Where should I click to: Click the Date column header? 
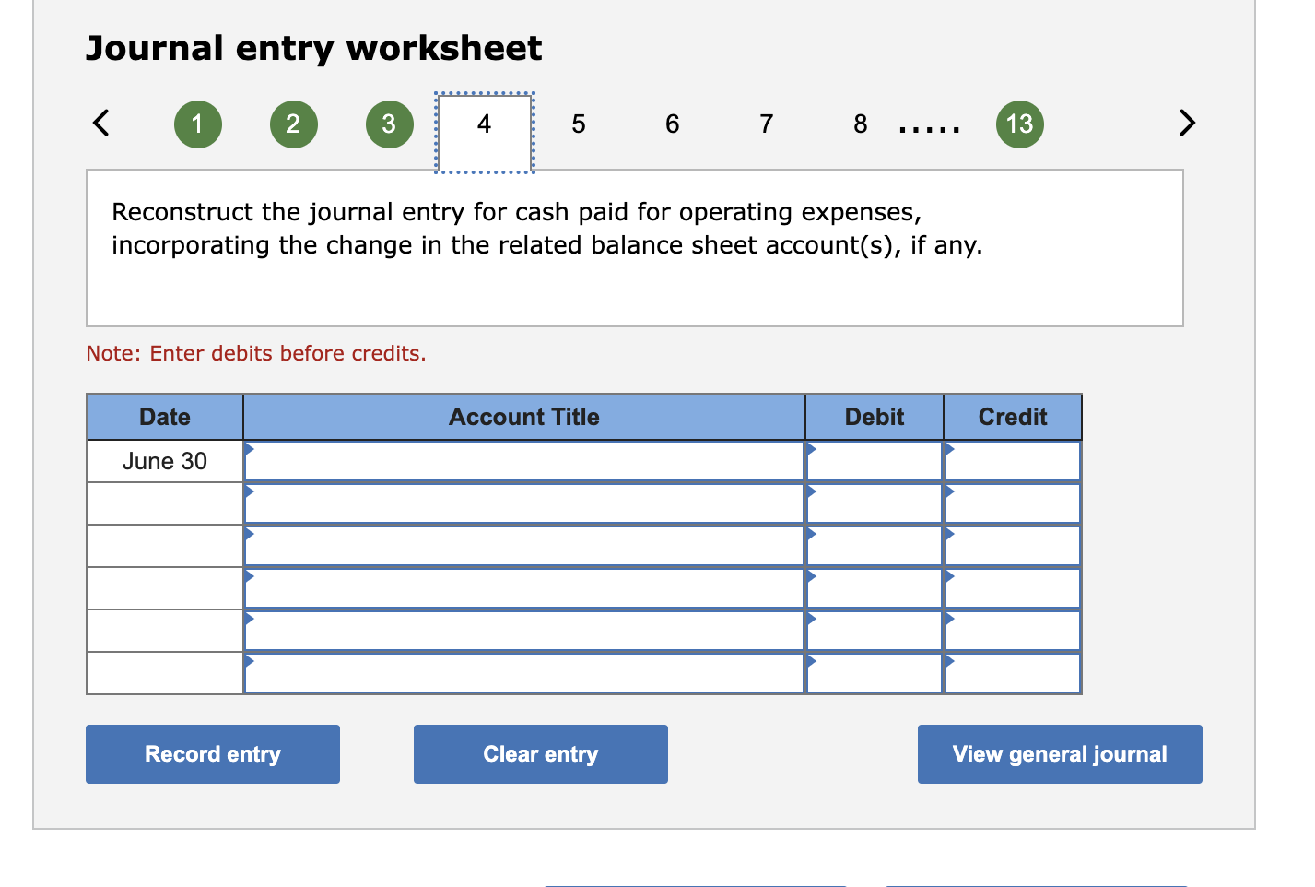point(165,417)
